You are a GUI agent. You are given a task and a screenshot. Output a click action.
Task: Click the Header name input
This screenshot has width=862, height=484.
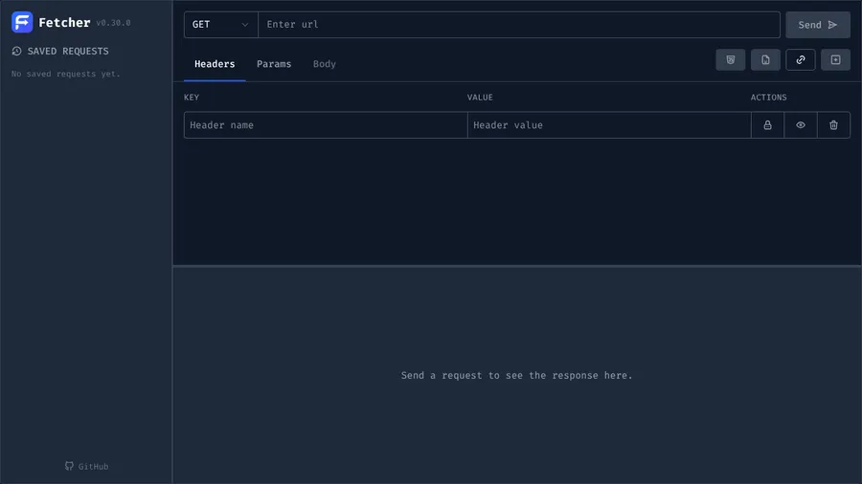point(326,125)
